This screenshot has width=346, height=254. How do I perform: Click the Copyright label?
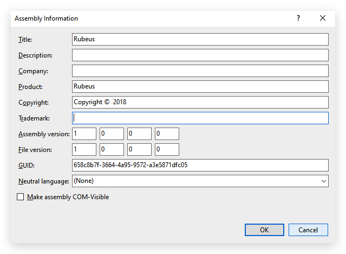(34, 103)
